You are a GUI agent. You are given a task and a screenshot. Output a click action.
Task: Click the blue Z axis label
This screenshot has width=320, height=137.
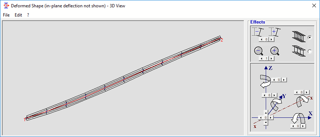point(270,68)
